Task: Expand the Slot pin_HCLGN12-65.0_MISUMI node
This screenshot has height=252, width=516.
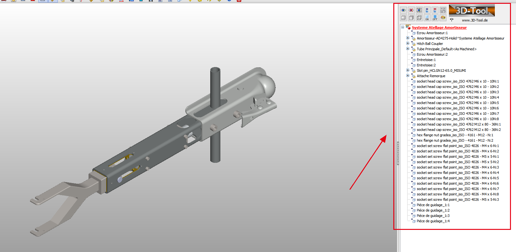Action: [x=408, y=70]
